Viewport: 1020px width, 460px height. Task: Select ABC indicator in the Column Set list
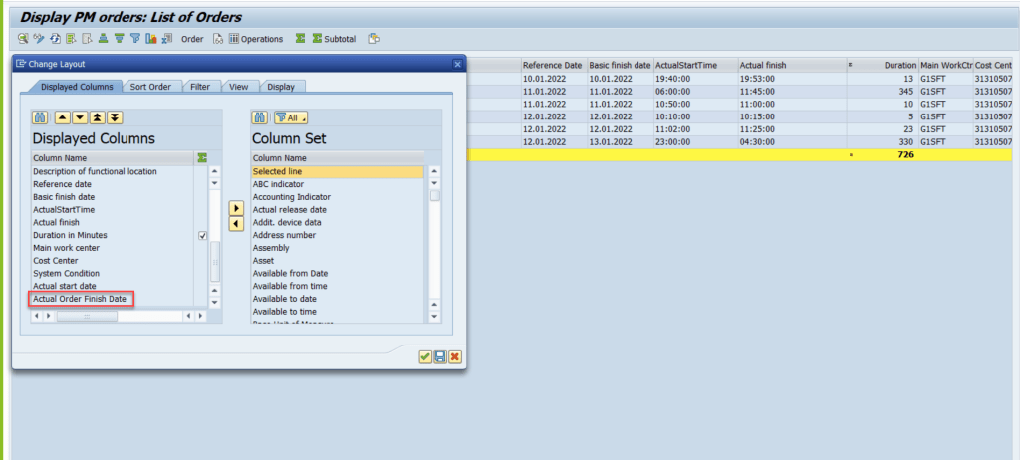[278, 184]
